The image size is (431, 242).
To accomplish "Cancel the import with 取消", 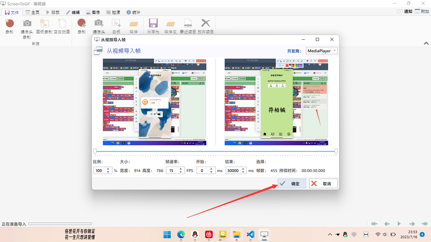I will point(323,183).
